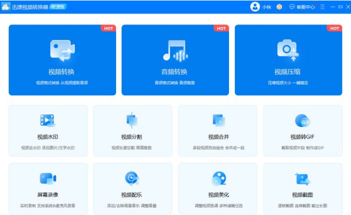Select the 视频转GIF round GIF icon
Viewport: 351px width, 215px height.
(x=302, y=121)
